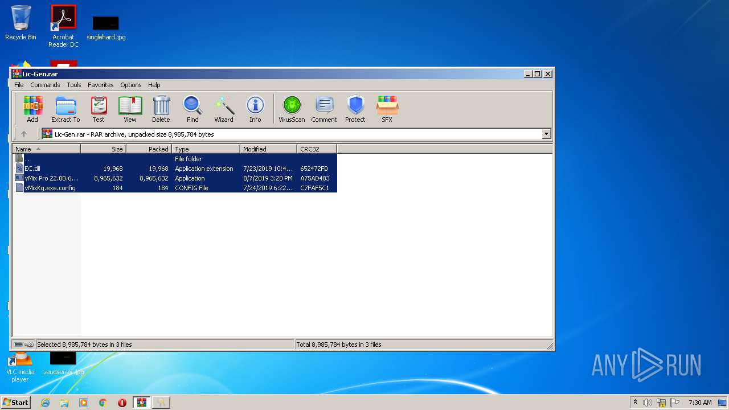Click the Add toolbar icon
Image resolution: width=729 pixels, height=410 pixels.
pyautogui.click(x=32, y=109)
